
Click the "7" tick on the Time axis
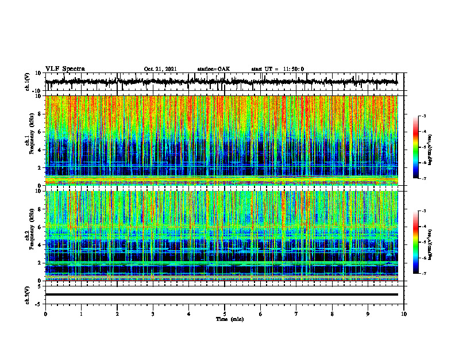click(x=296, y=314)
